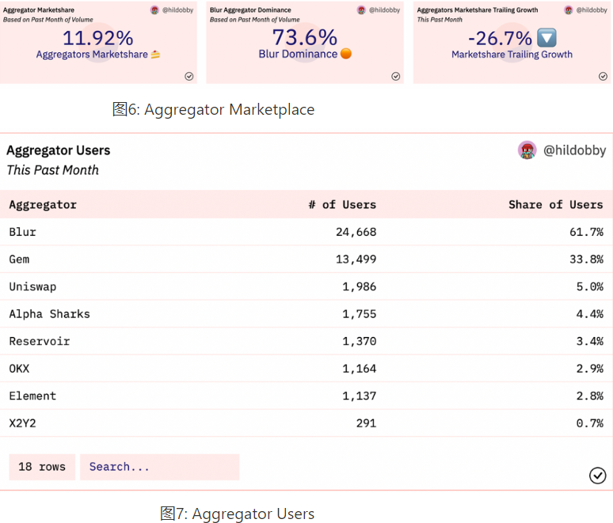The image size is (613, 523).
Task: Click the 1,755 users value
Action: coord(360,314)
